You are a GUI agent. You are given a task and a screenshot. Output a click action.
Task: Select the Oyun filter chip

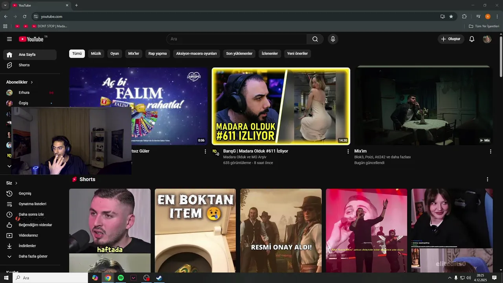[x=115, y=53]
